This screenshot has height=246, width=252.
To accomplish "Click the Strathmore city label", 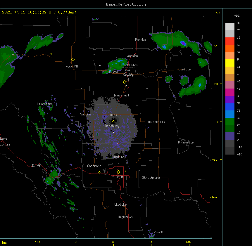I will [x=151, y=178].
